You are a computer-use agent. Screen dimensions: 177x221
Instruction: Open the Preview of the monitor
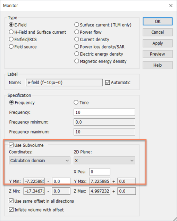pyautogui.click(x=158, y=54)
